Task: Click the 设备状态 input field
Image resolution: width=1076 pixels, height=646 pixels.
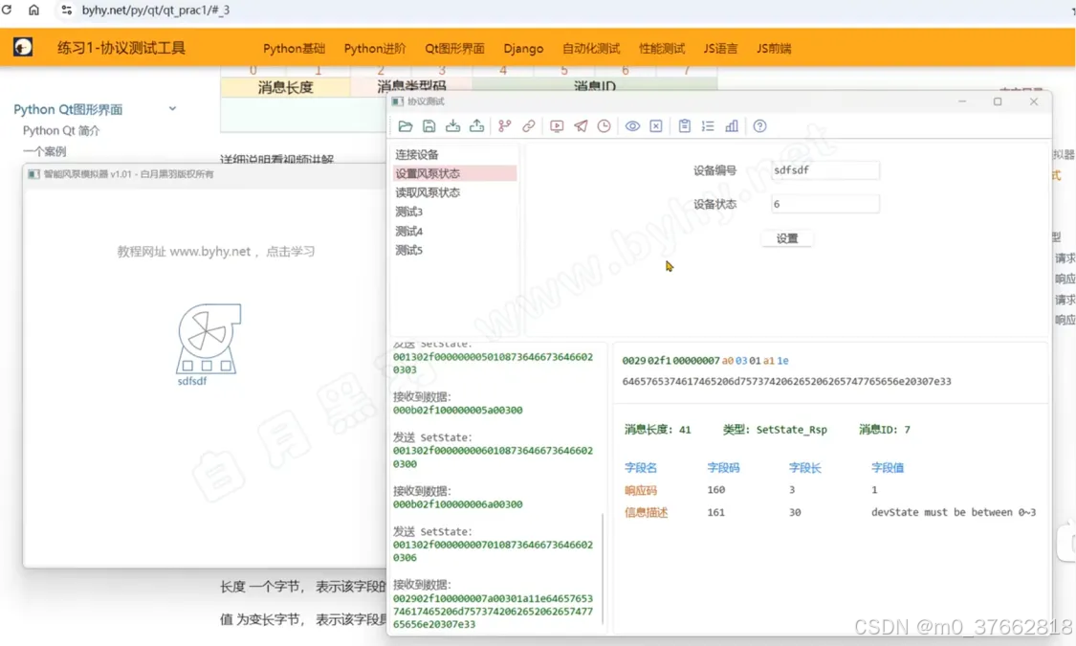Action: (x=824, y=204)
